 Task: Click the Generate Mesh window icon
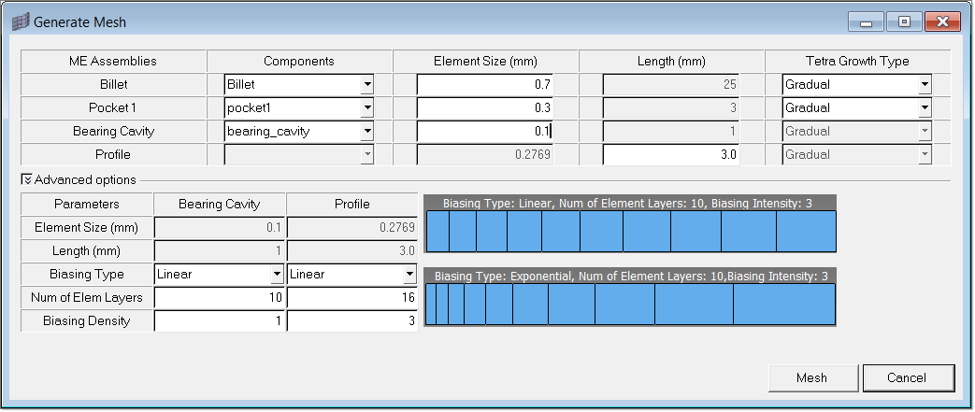[x=21, y=22]
